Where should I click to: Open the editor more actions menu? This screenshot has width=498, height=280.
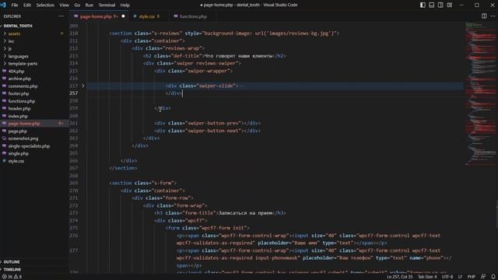point(493,16)
